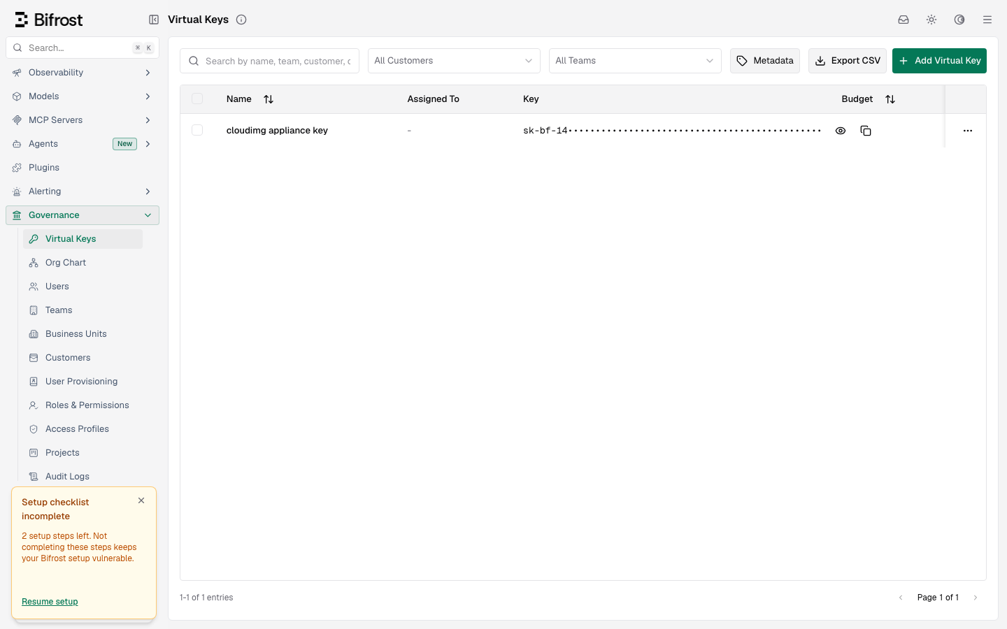Expand the Models menu

83,96
